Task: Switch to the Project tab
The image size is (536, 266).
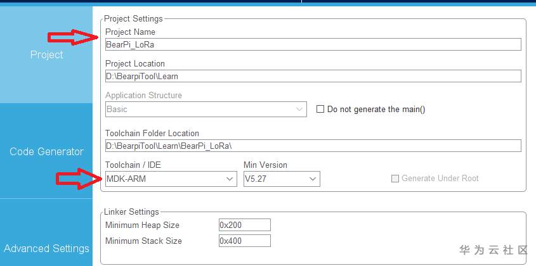Action: pyautogui.click(x=46, y=55)
